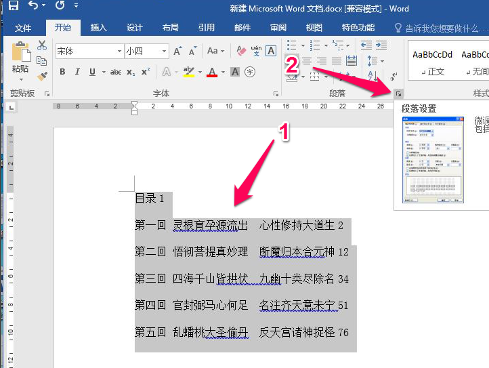Viewport: 489px width, 368px height.
Task: Open bullets library dropdown arrow
Action: tap(303, 45)
